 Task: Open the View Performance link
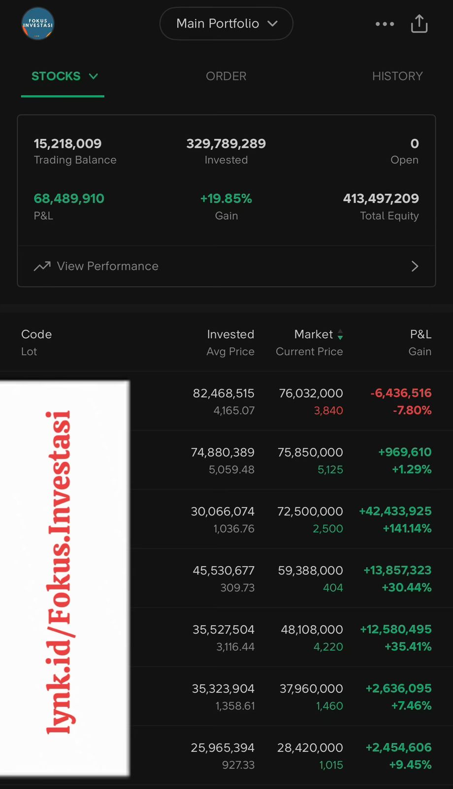[x=108, y=266]
